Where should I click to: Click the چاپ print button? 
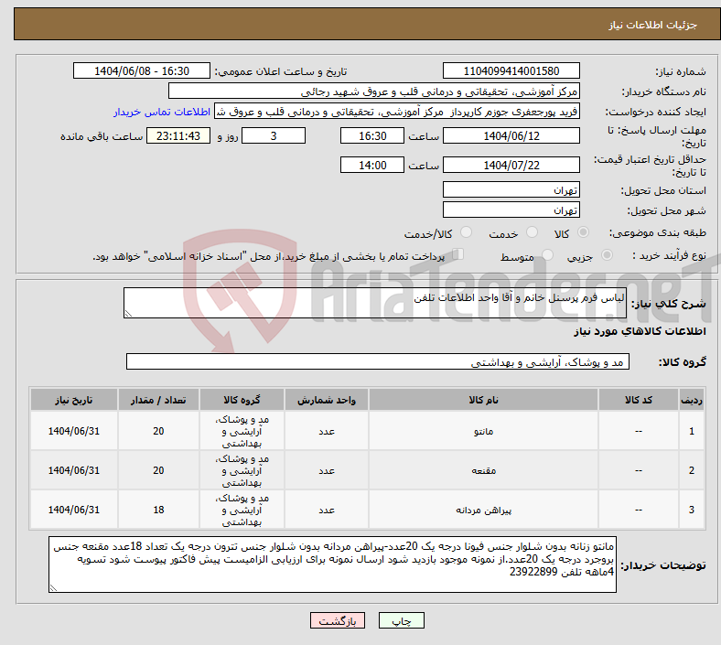coord(402,620)
